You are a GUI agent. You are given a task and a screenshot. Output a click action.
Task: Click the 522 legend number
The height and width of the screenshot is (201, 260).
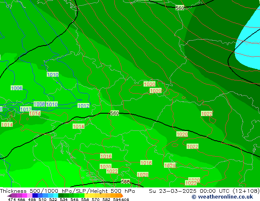53,199
